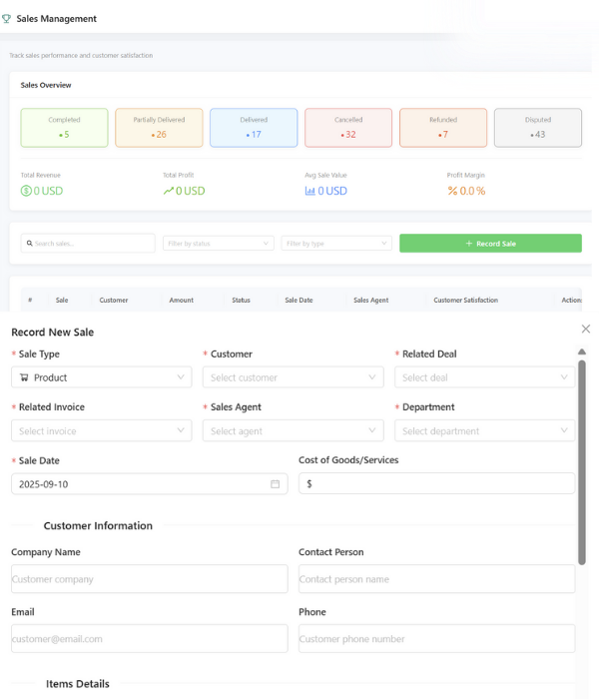This screenshot has height=699, width=599.
Task: Click the bar chart icon under Avg Sale Value
Action: [309, 191]
